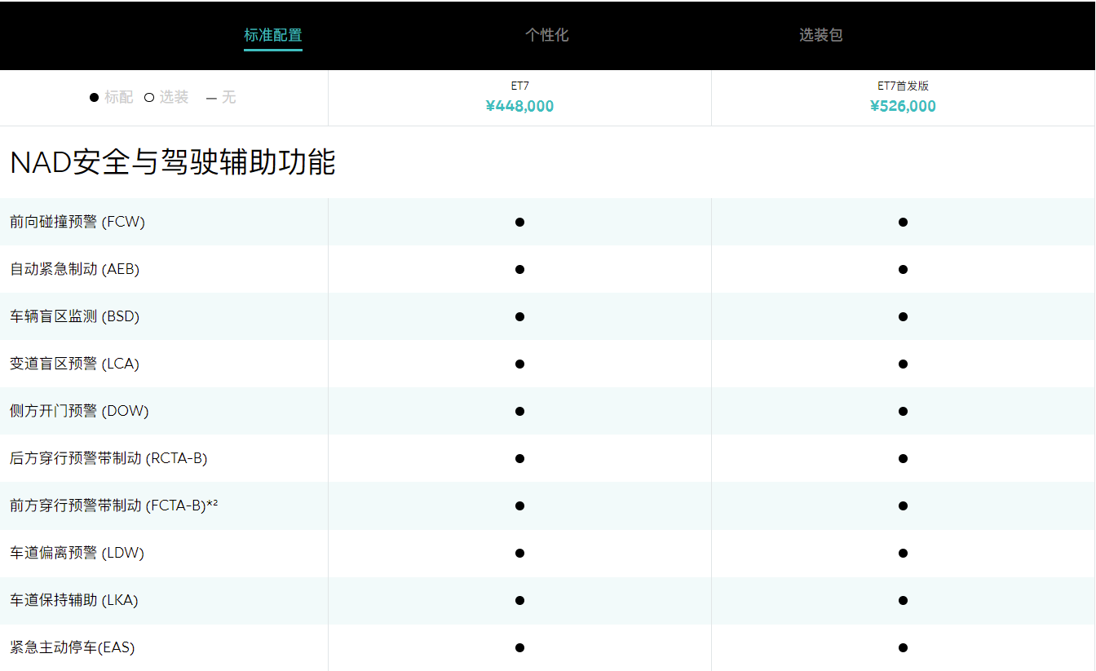1096x671 pixels.
Task: Click the ET7 standard dot for LCA
Action: pos(519,364)
